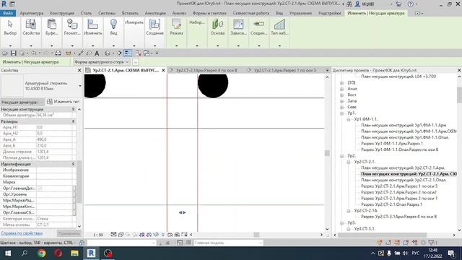462x260 pixels.
Task: Collapse the Ур1. tree node
Action: (341, 113)
